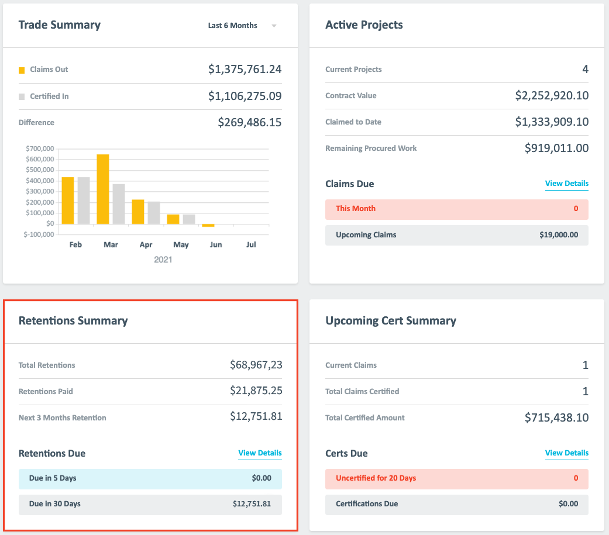Click the Remaining Procured Work value $919,011.00
The width and height of the screenshot is (609, 535).
coord(556,148)
